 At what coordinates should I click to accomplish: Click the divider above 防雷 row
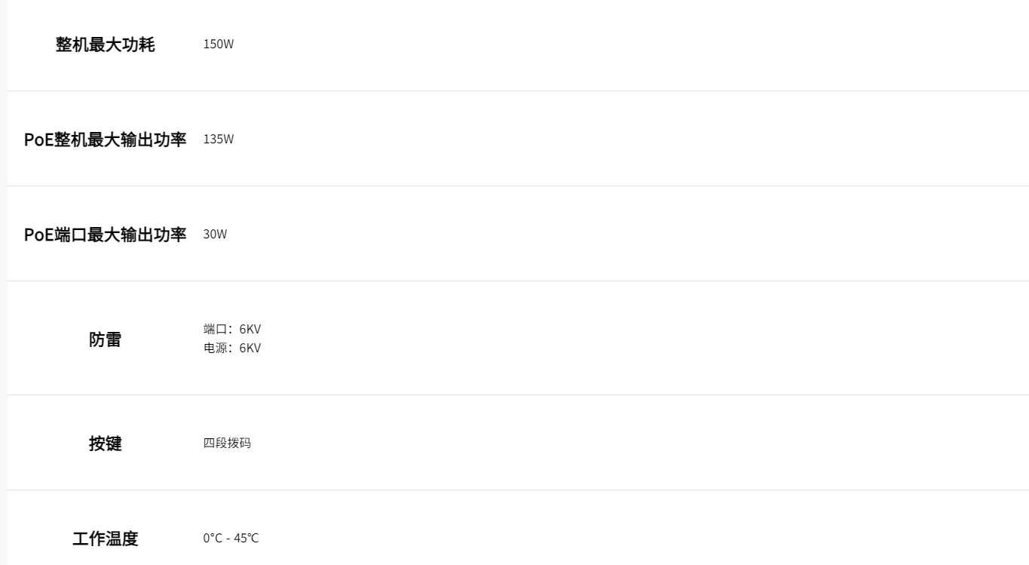[x=518, y=281]
